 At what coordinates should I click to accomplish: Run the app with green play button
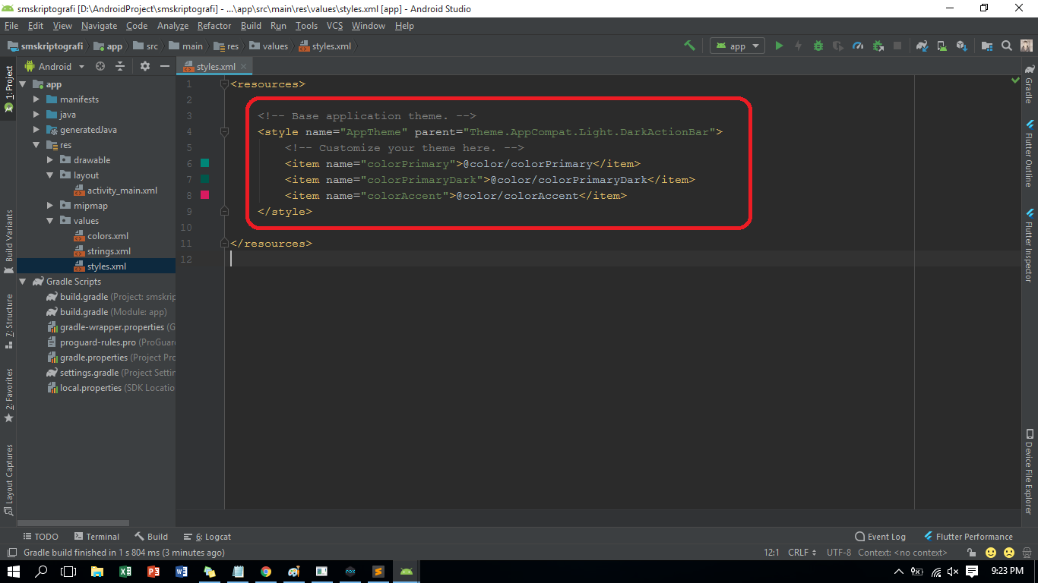[x=779, y=46]
